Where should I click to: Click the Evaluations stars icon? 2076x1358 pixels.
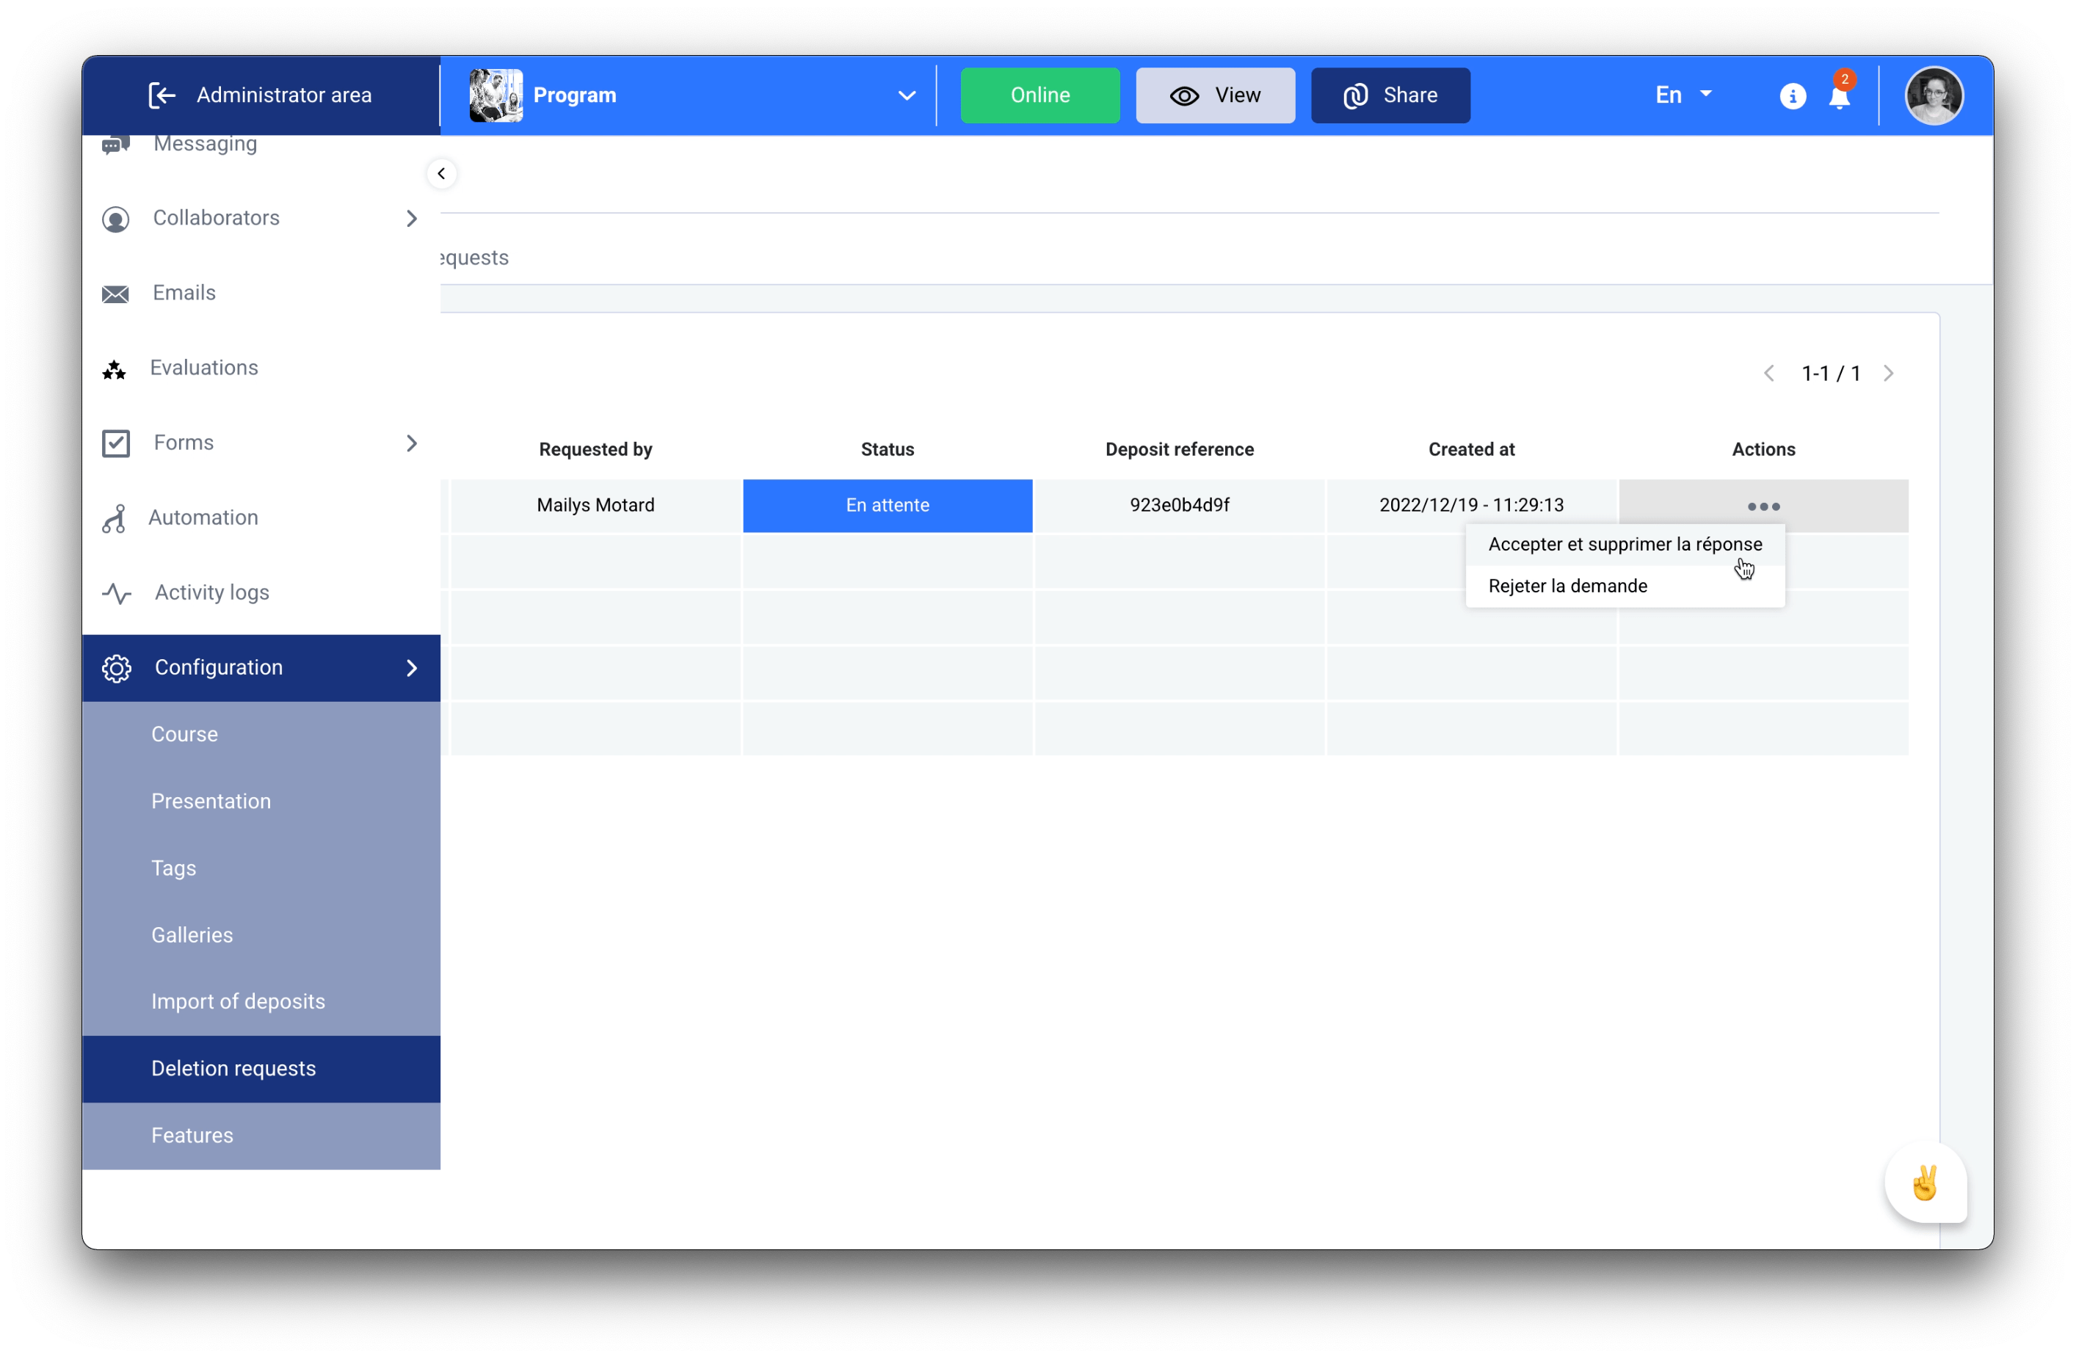115,369
